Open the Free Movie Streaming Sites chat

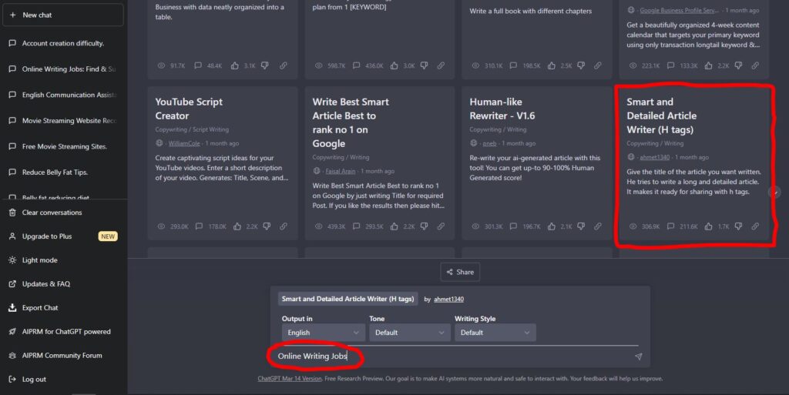(x=63, y=146)
